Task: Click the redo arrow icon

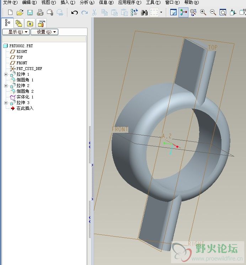Action: coord(84,12)
